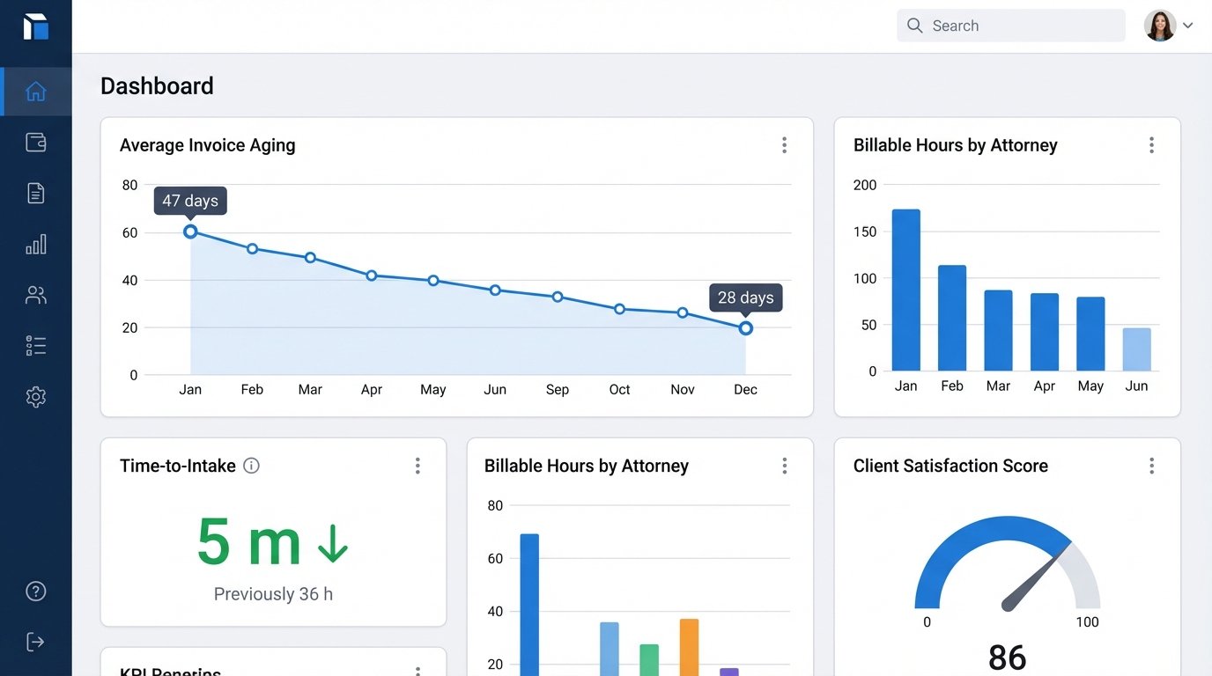Viewport: 1212px width, 676px height.
Task: Click the user profile avatar
Action: [x=1160, y=26]
